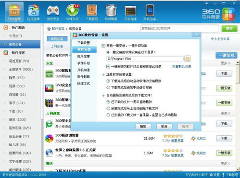240x178 pixels.
Task: Open 下载设置 settings tab
Action: 84,43
